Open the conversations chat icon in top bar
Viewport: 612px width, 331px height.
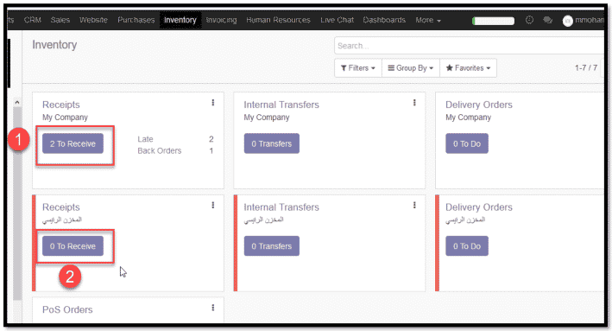click(x=547, y=20)
